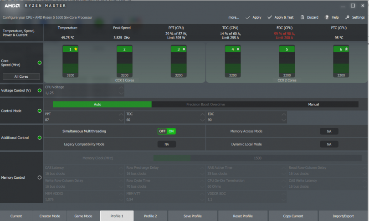Select Manual control mode
This screenshot has width=369, height=221.
(x=313, y=104)
